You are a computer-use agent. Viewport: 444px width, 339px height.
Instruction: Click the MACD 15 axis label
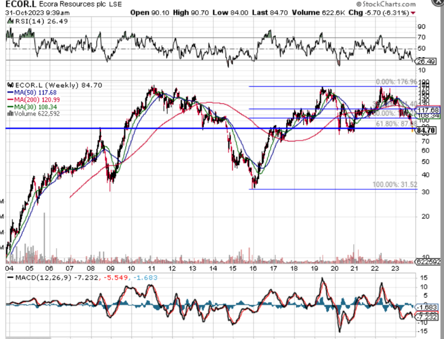423,277
